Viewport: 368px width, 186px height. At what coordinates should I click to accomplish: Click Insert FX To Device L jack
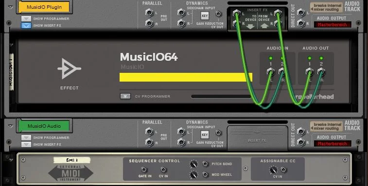[236, 13]
